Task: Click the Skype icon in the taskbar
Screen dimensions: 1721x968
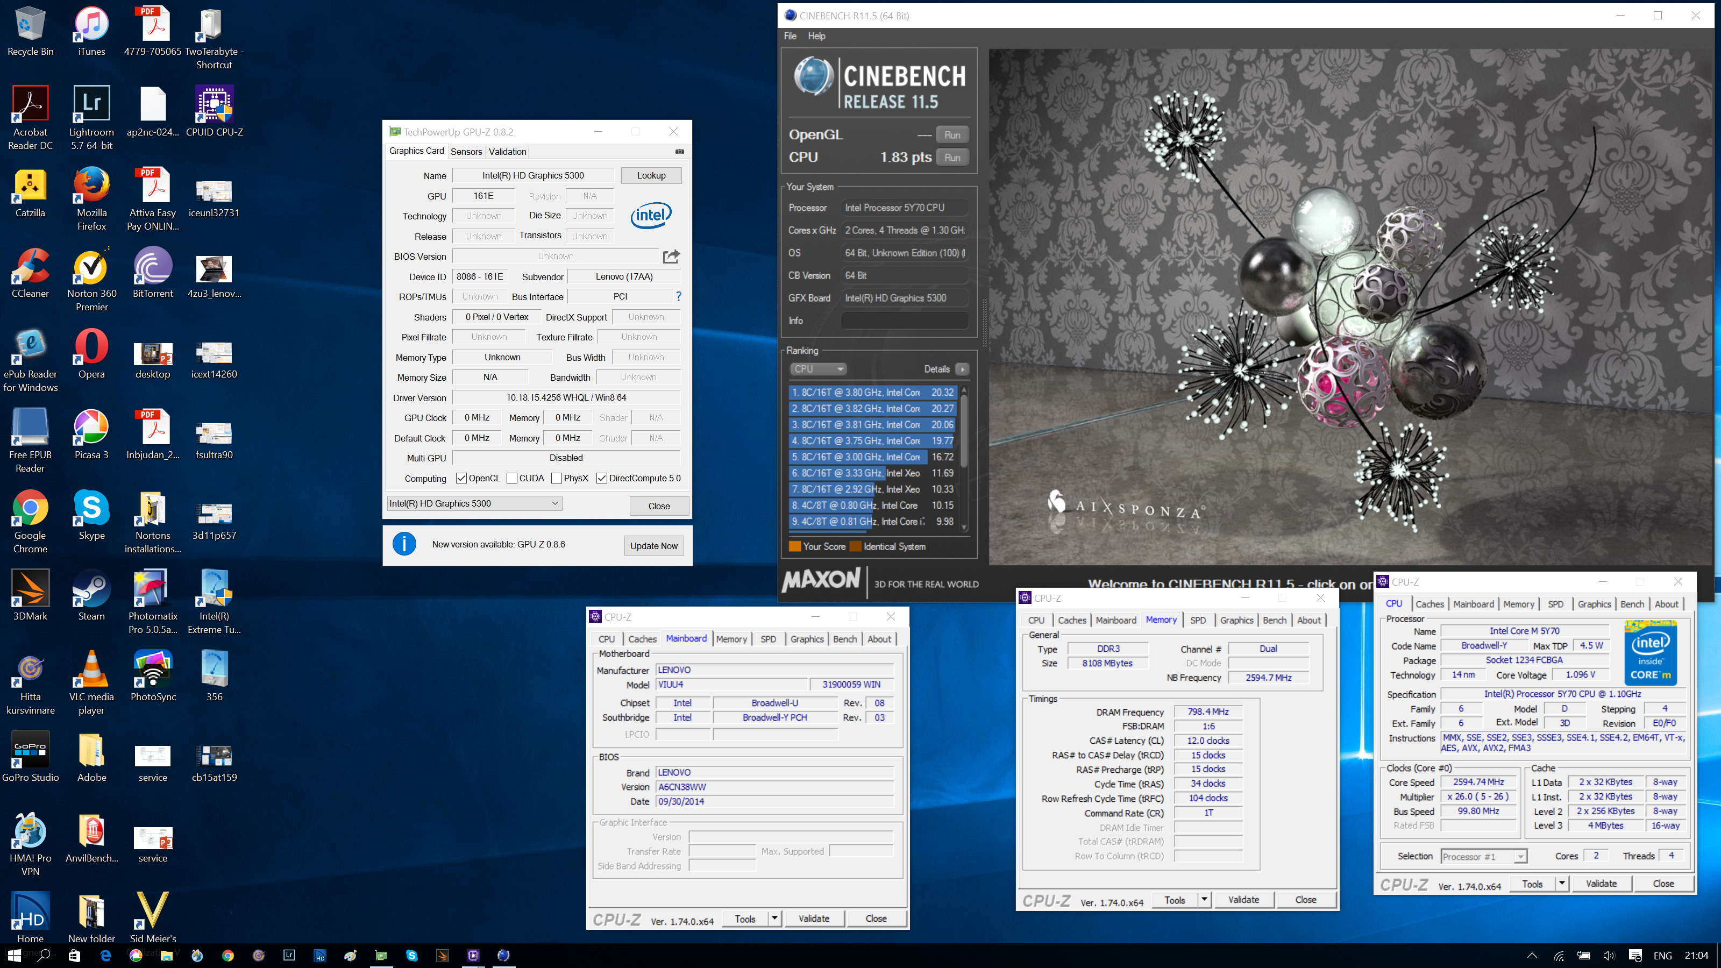Action: point(411,955)
